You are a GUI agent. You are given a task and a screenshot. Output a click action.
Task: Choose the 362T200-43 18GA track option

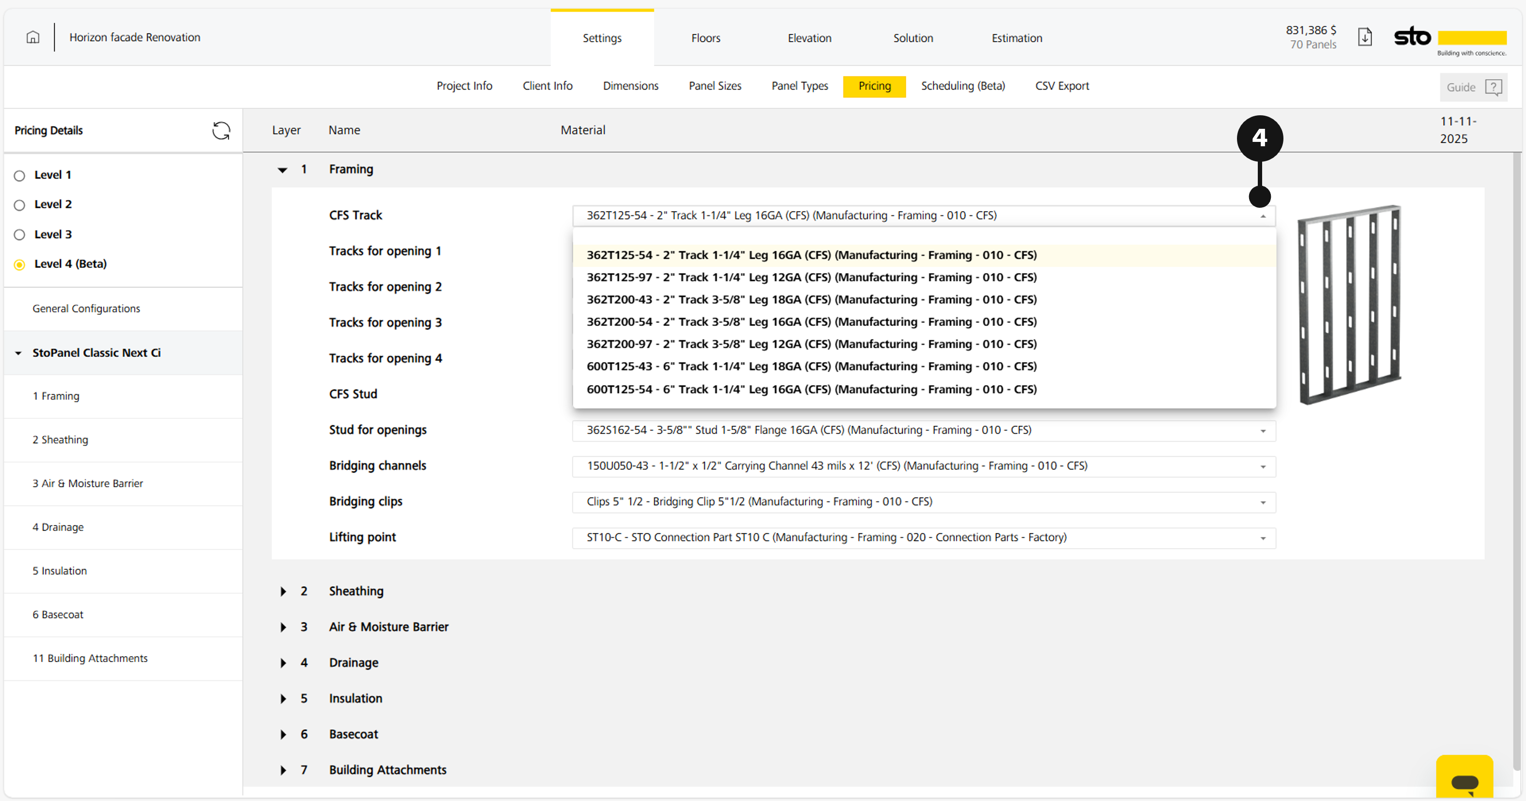point(924,300)
